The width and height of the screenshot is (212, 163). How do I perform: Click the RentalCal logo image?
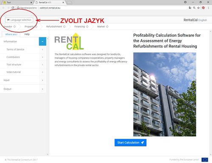(x=69, y=41)
